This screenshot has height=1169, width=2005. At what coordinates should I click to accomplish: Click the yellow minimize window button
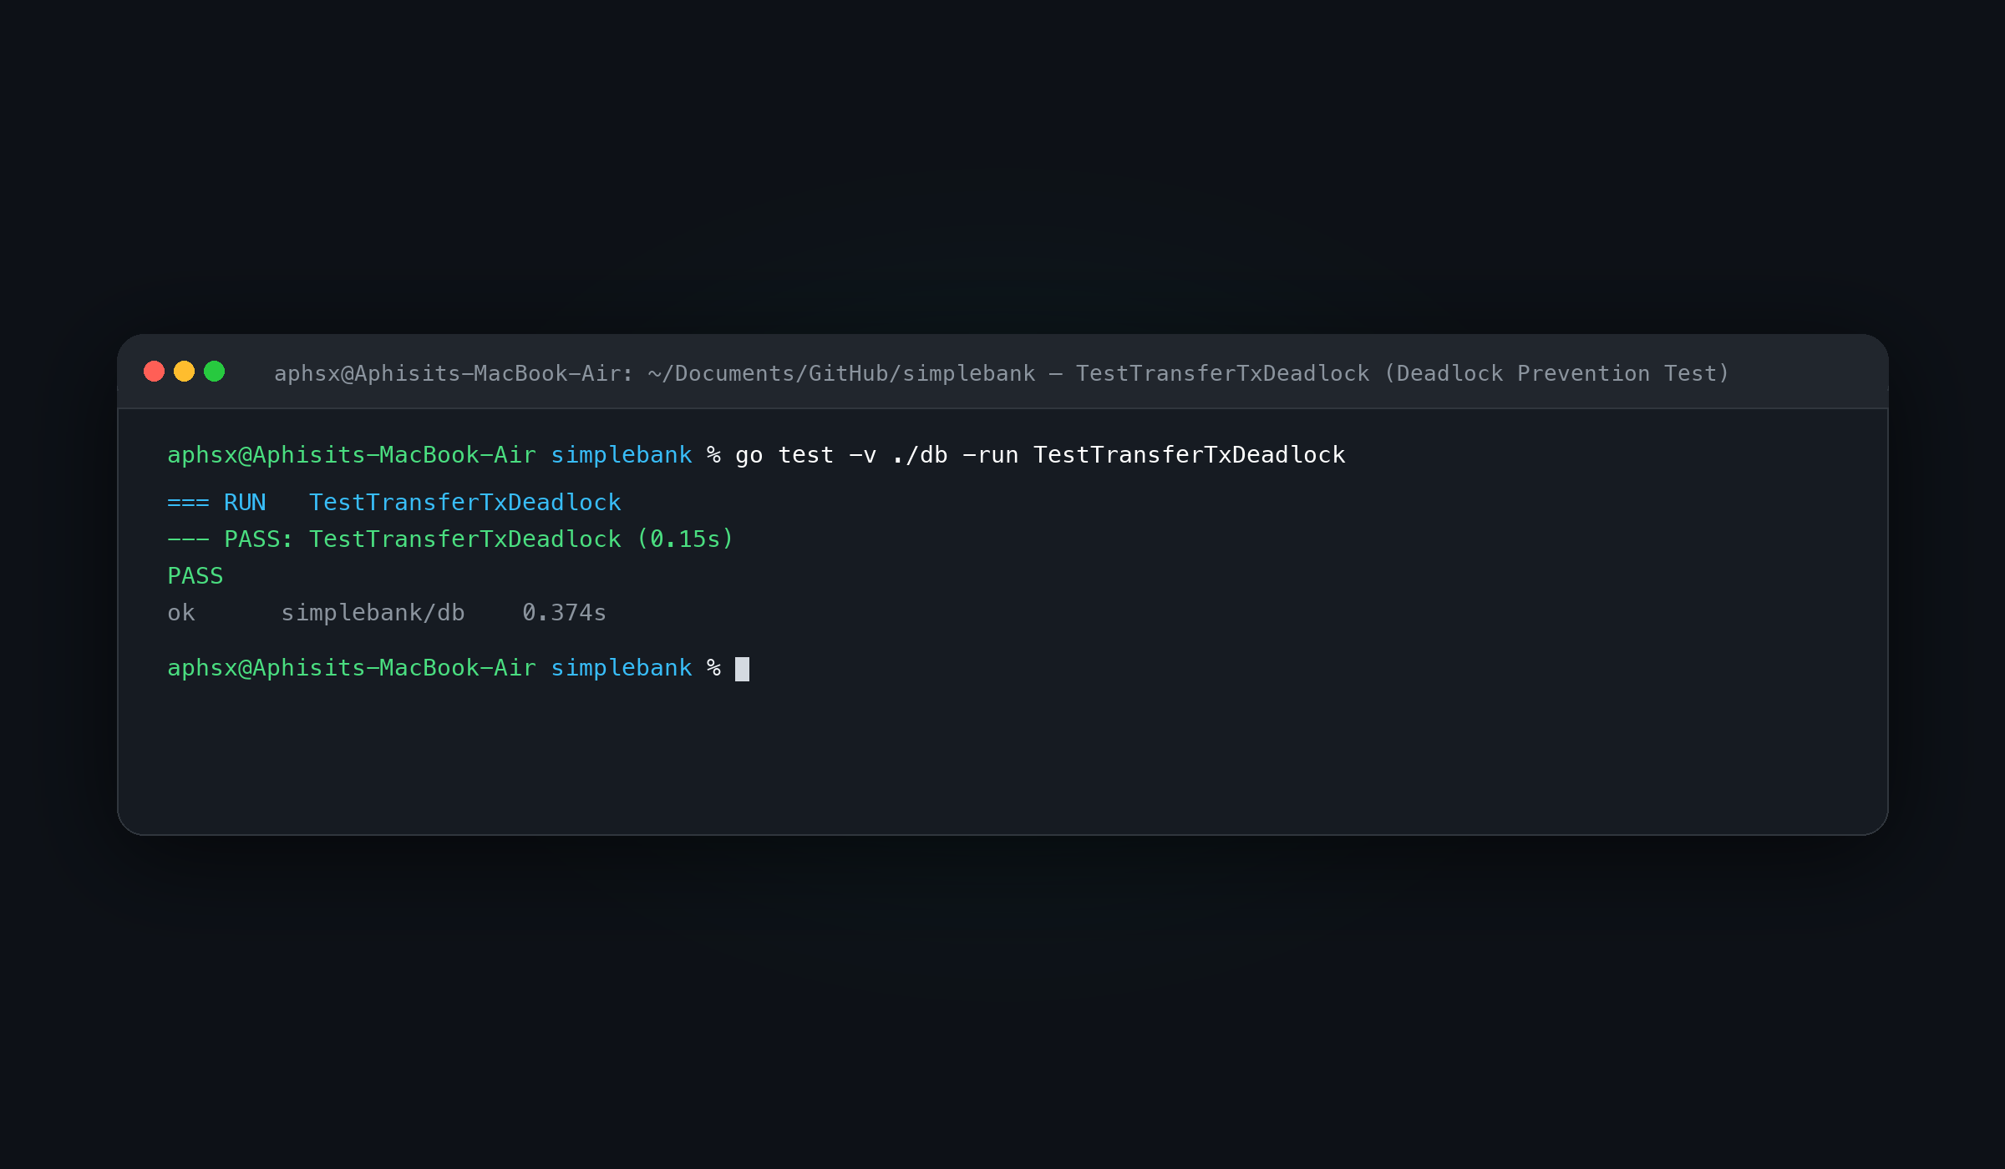(184, 372)
